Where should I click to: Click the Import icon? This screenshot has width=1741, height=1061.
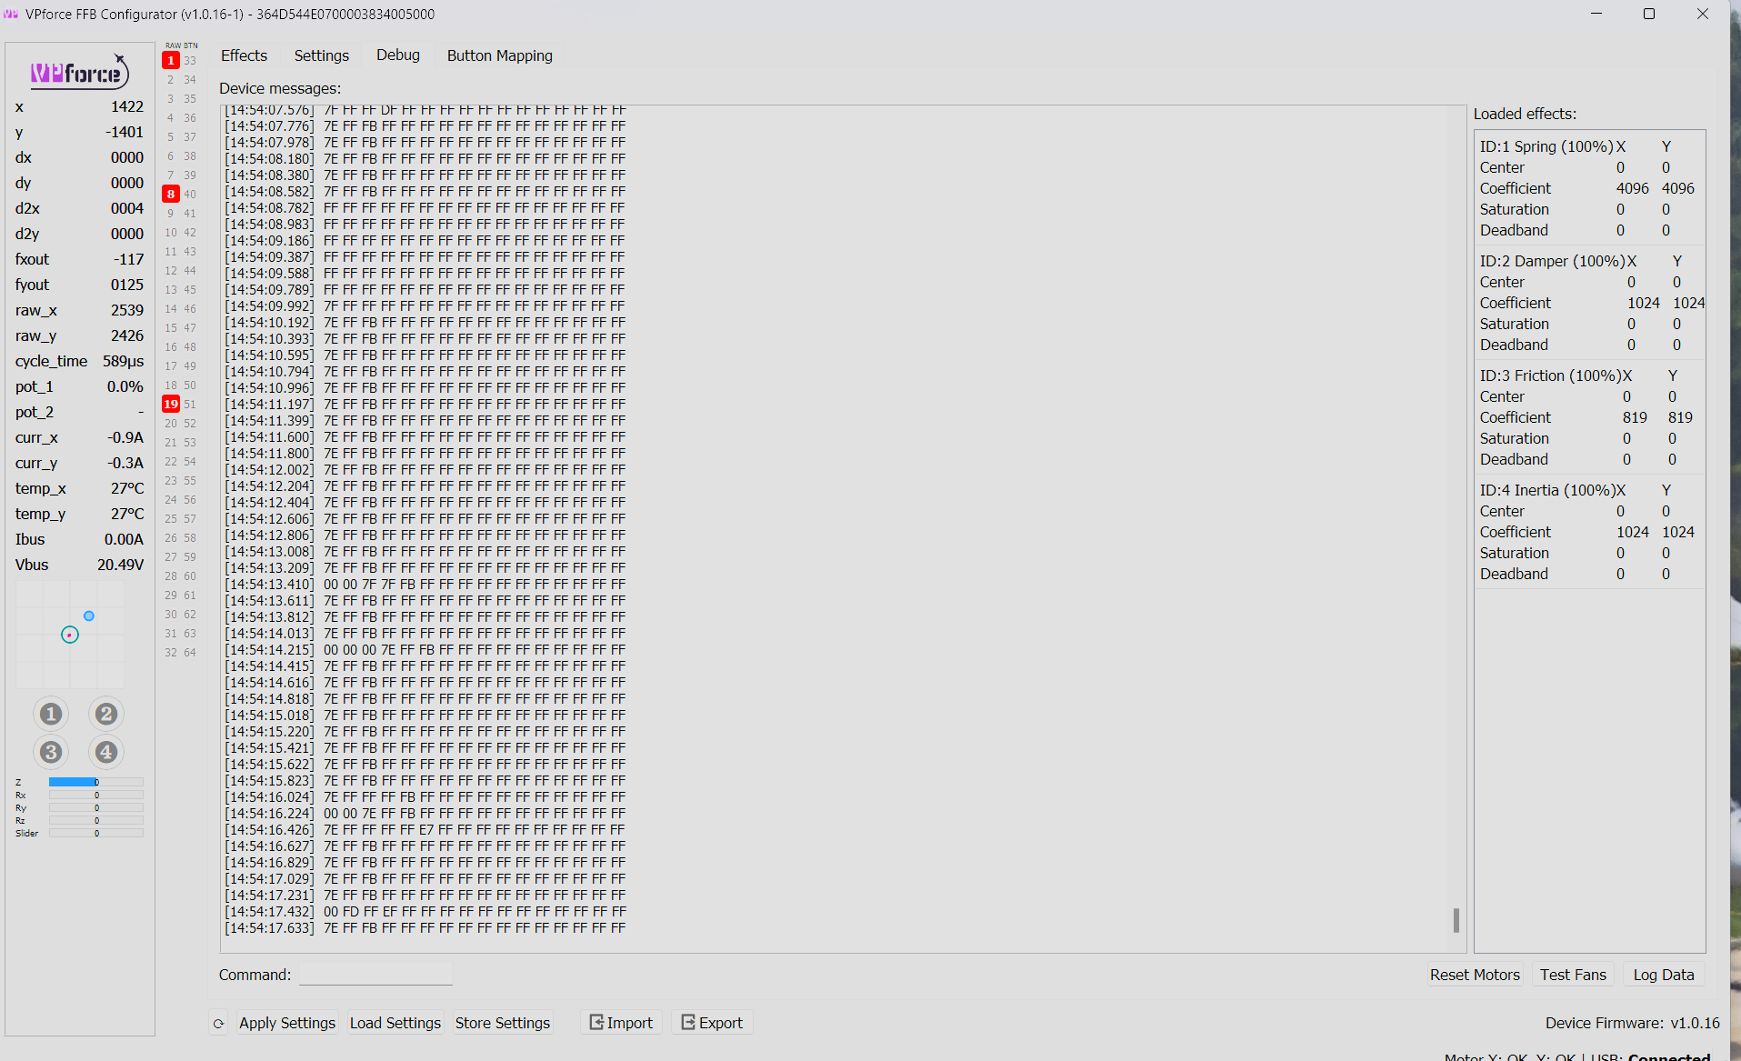coord(595,1022)
